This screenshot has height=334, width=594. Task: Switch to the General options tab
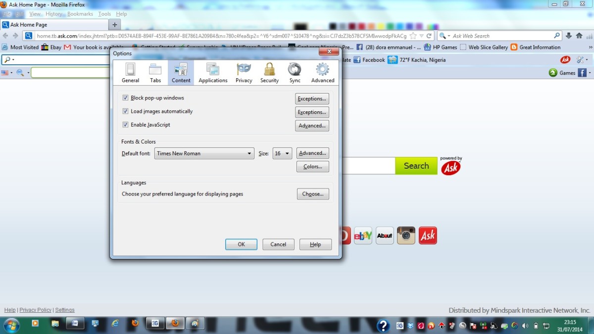click(130, 72)
